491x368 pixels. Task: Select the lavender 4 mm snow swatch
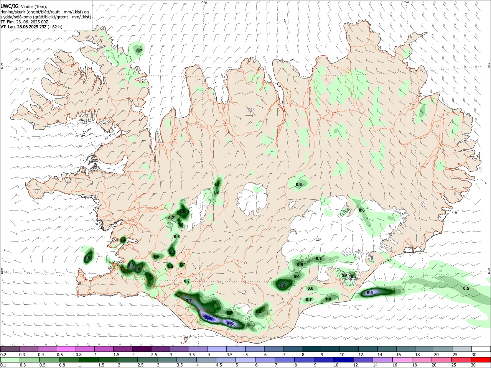click(217, 349)
